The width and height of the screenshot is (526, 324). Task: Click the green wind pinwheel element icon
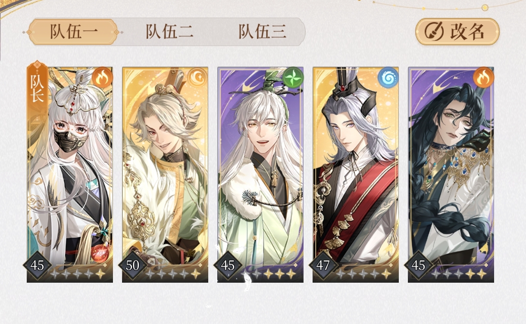pos(293,77)
